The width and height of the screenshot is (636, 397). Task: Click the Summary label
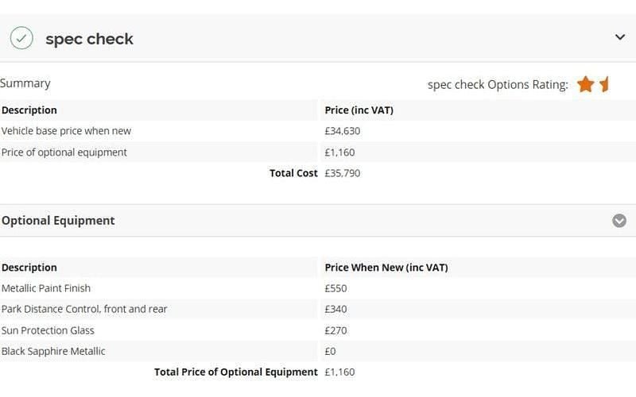click(25, 83)
